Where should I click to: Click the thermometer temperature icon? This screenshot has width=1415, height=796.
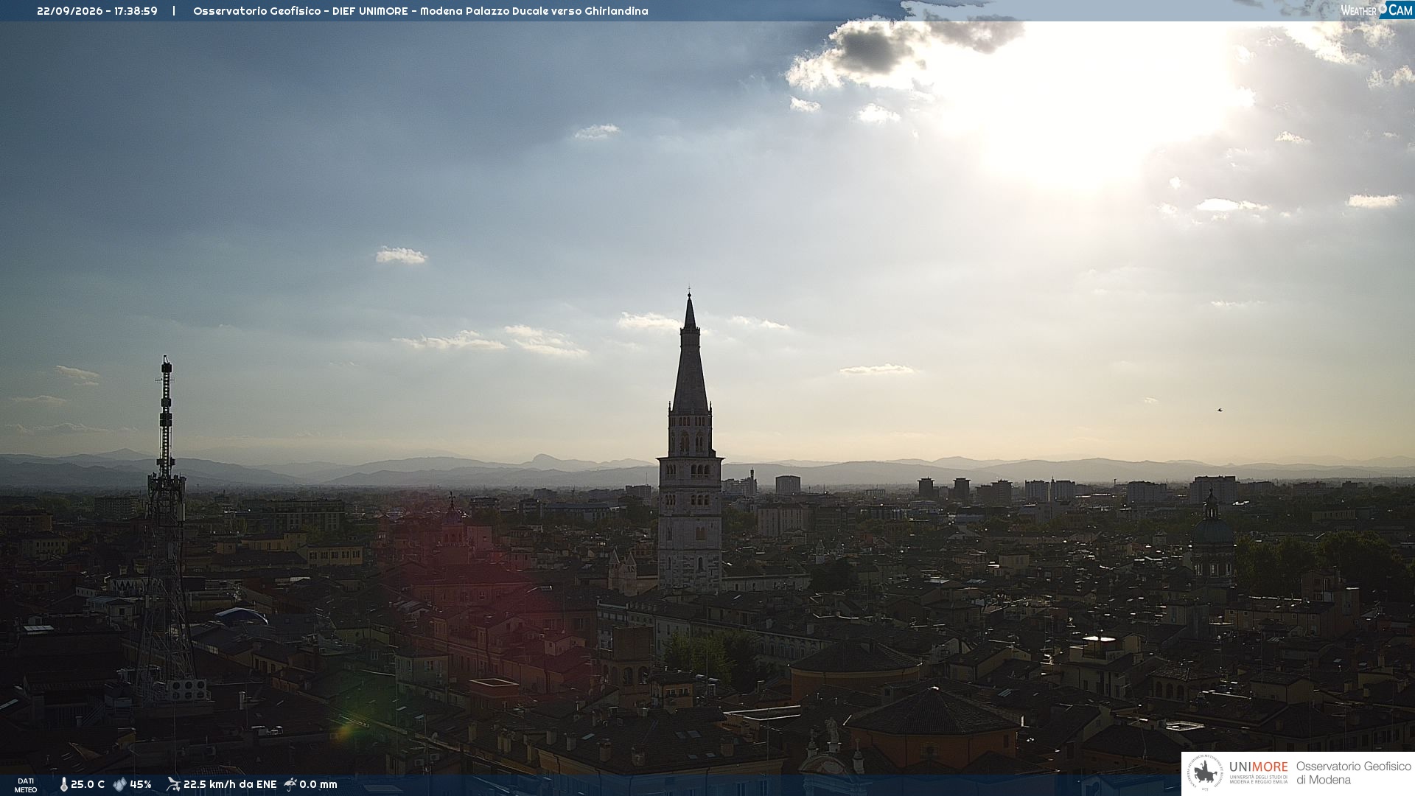[63, 784]
